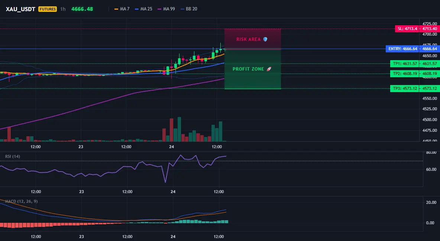Click the rocket icon in profit zone
The image size is (440, 241).
pyautogui.click(x=269, y=69)
